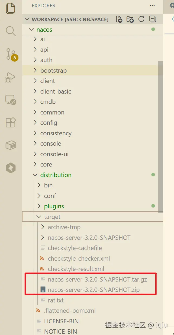Open the Explorer view in activity bar
The width and height of the screenshot is (174, 335).
click(x=11, y=8)
